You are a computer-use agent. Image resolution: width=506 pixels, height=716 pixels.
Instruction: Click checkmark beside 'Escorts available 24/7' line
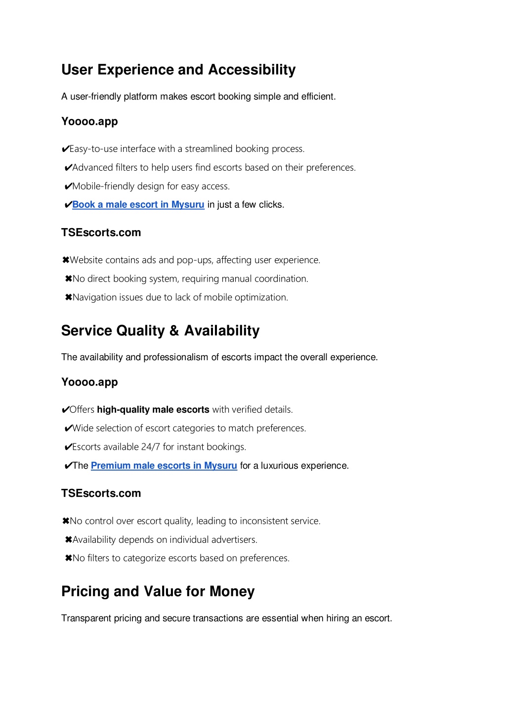68,447
